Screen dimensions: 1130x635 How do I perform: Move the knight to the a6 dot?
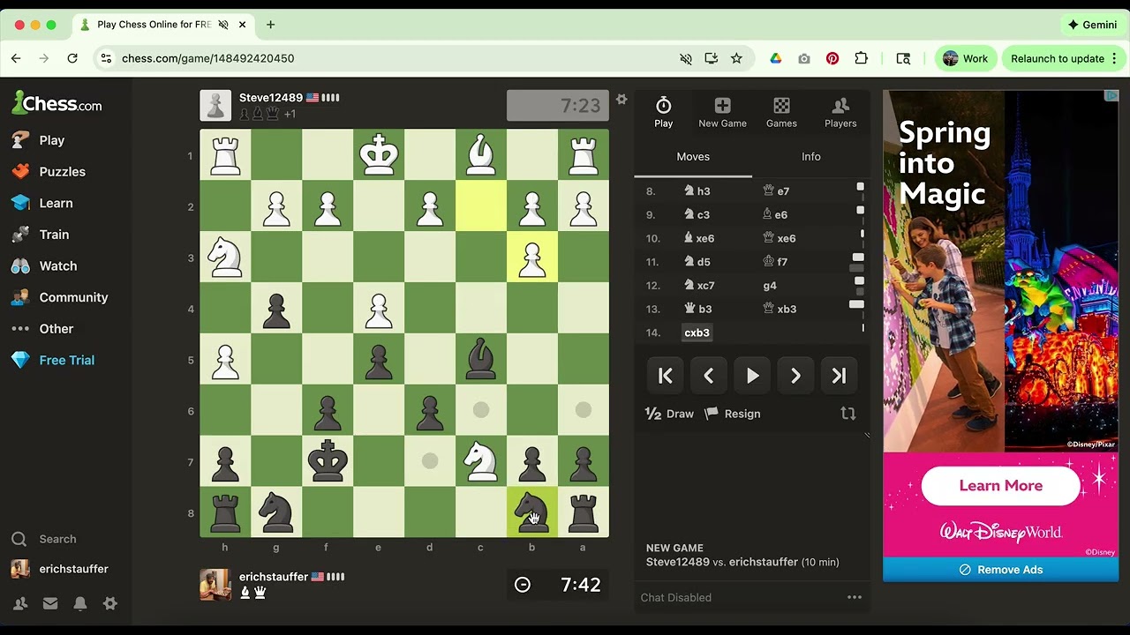click(584, 410)
